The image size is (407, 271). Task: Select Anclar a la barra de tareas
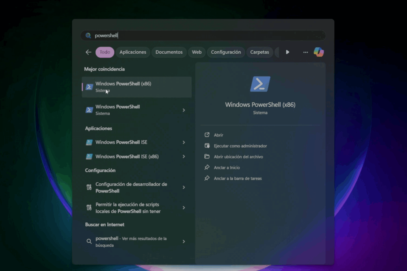pos(238,179)
